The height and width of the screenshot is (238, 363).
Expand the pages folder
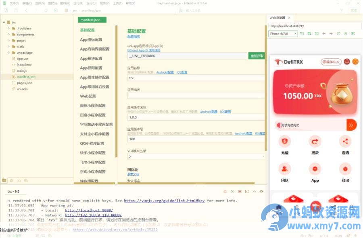pos(9,40)
